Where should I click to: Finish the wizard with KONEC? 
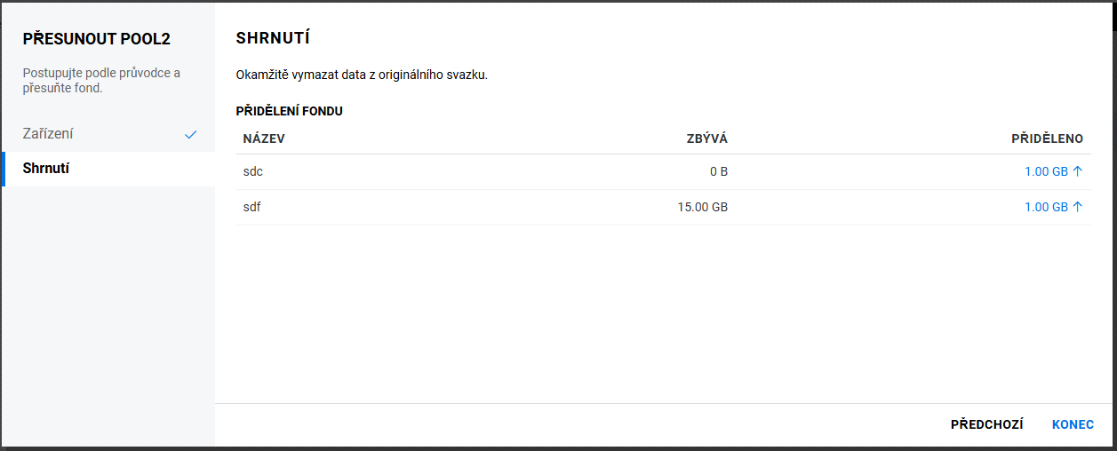(x=1073, y=424)
